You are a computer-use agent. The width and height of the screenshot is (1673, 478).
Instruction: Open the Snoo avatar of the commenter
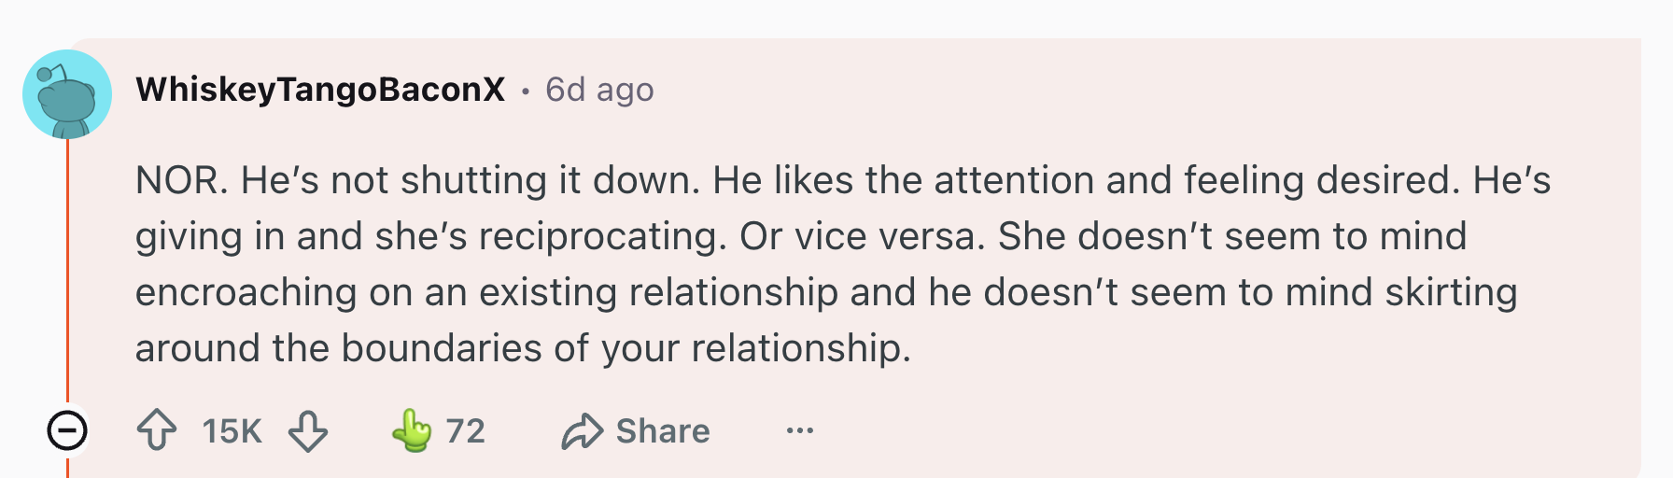pos(67,94)
